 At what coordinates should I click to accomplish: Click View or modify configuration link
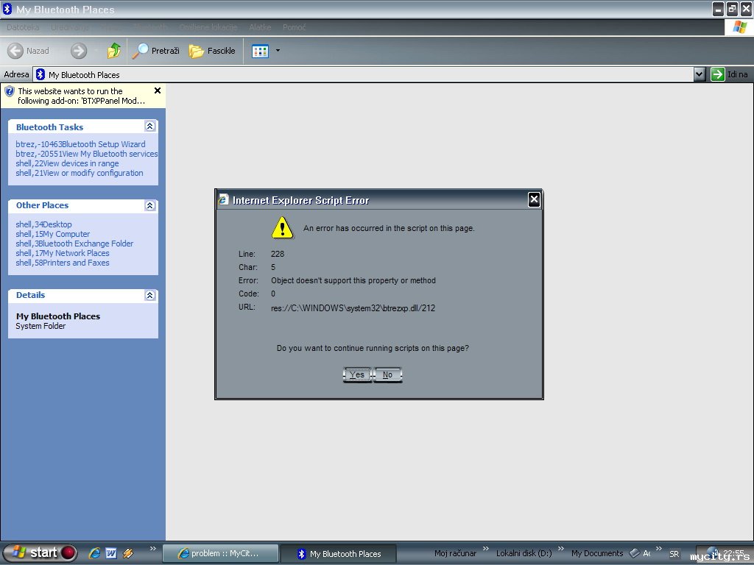pyautogui.click(x=80, y=173)
